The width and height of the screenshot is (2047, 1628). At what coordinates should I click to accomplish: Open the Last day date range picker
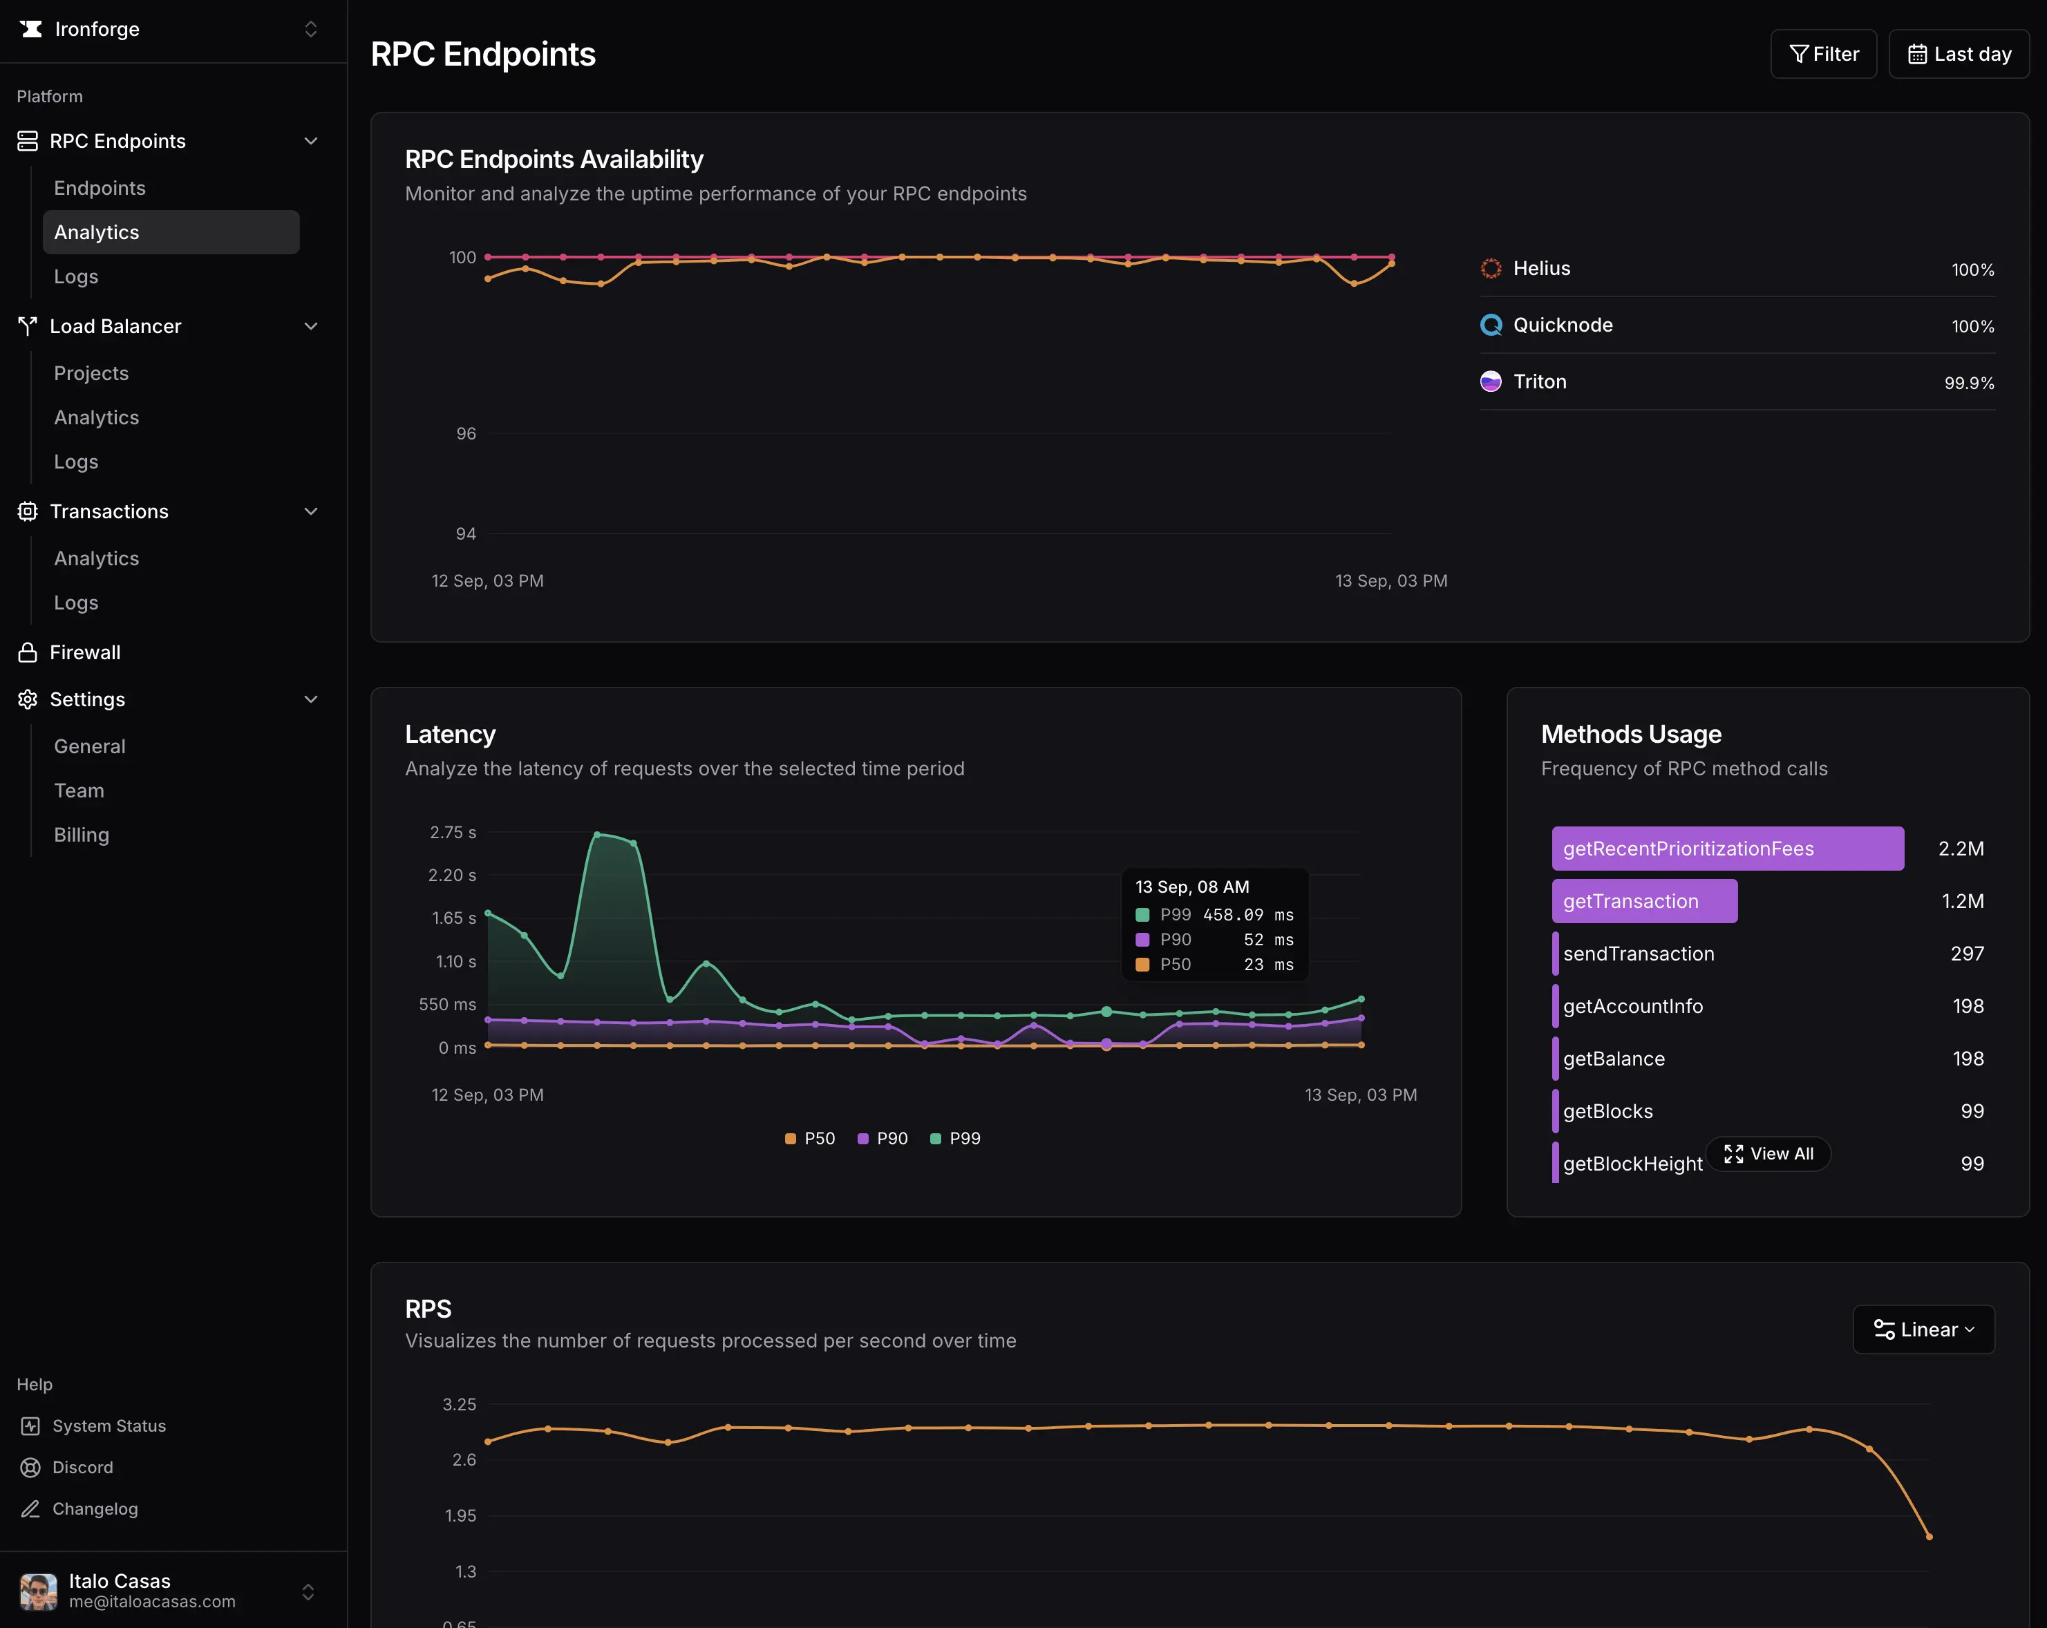(x=1959, y=53)
